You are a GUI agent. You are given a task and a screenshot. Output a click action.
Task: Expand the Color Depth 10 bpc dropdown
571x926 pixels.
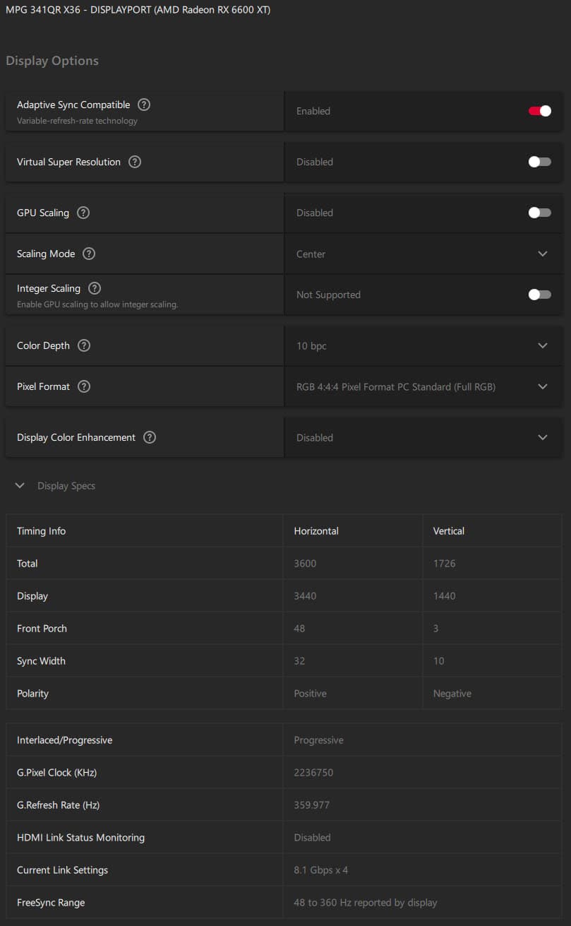tap(542, 345)
